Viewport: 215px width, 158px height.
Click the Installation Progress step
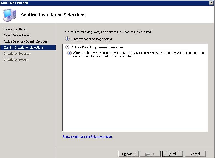point(17,54)
